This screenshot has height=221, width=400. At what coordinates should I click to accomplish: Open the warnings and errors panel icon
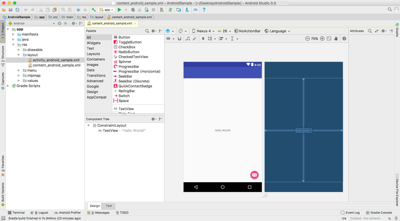(344, 38)
